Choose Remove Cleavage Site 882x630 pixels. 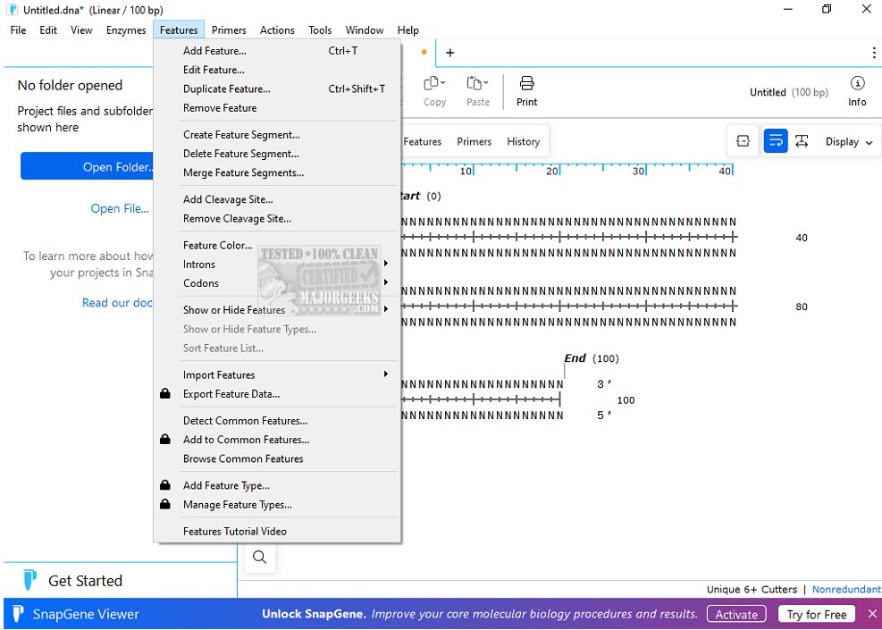tap(277, 218)
